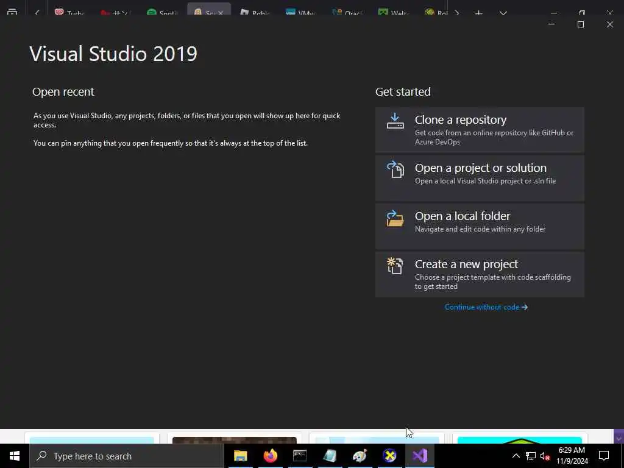Start Create a new project

480,274
